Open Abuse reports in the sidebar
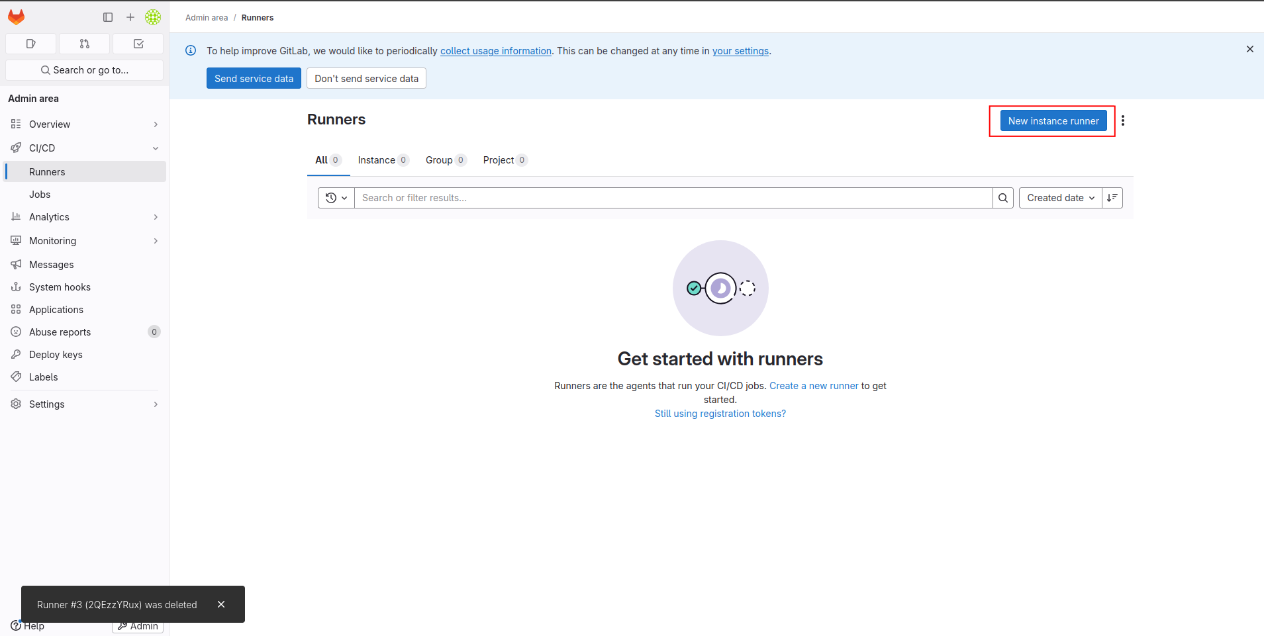This screenshot has width=1264, height=636. [x=85, y=332]
